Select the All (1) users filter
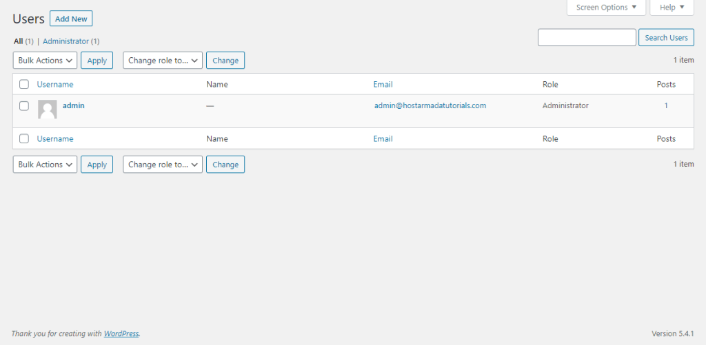 tap(24, 41)
